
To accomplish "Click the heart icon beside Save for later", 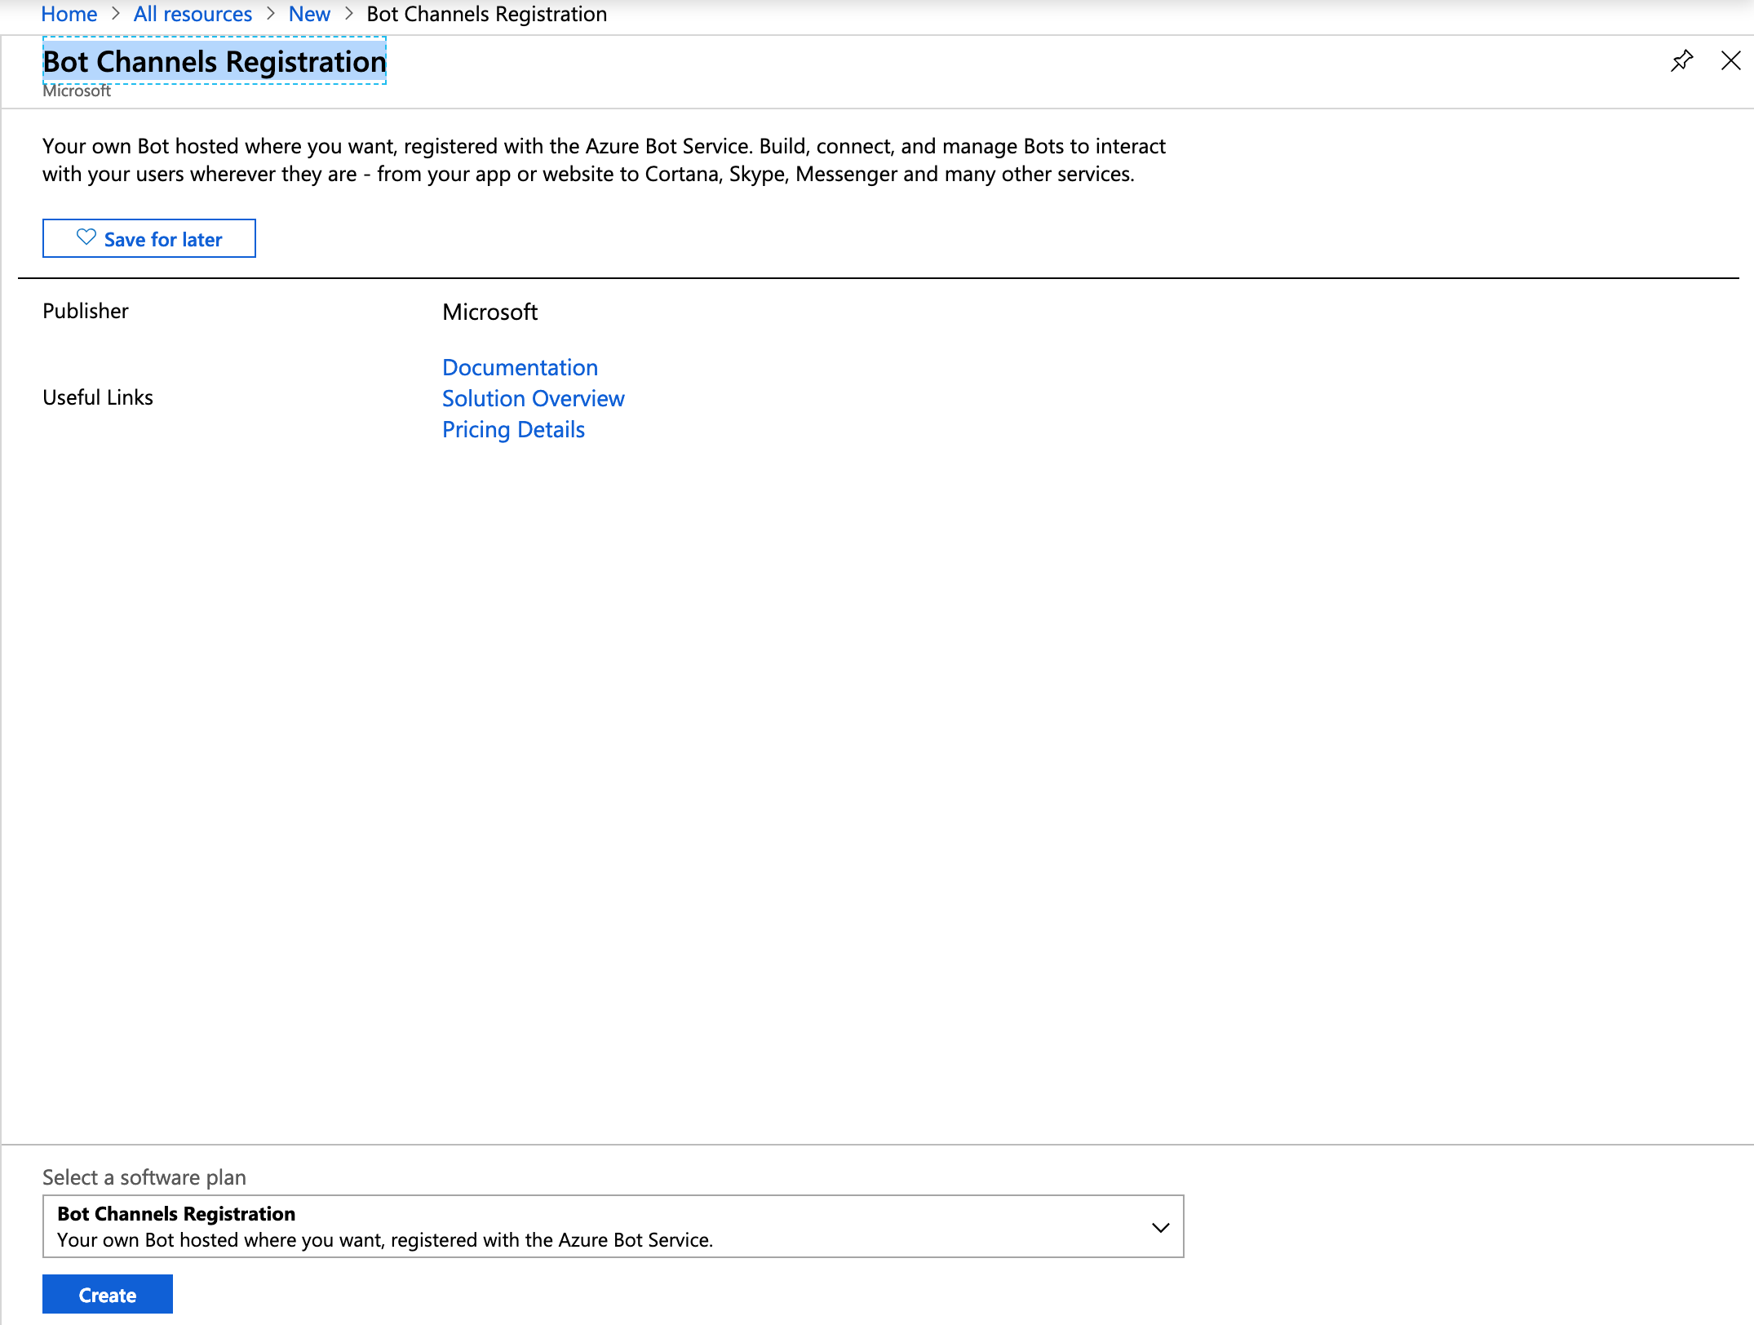I will [x=86, y=237].
